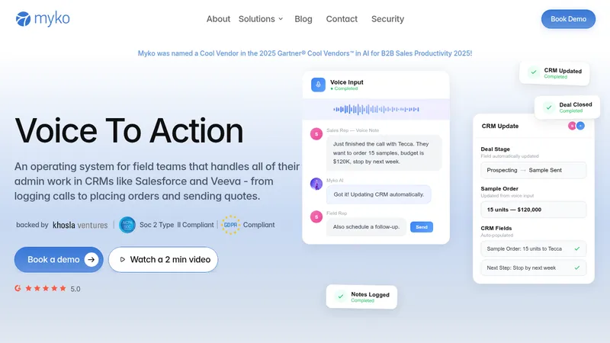Click the Prospecting → Sample Sent field
Image resolution: width=610 pixels, height=343 pixels.
click(533, 170)
